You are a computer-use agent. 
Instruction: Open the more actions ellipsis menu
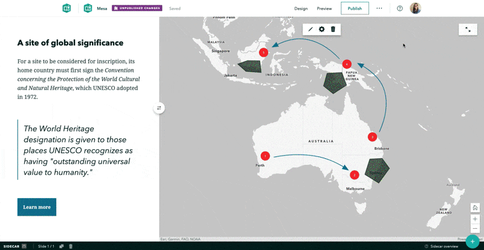click(x=379, y=8)
